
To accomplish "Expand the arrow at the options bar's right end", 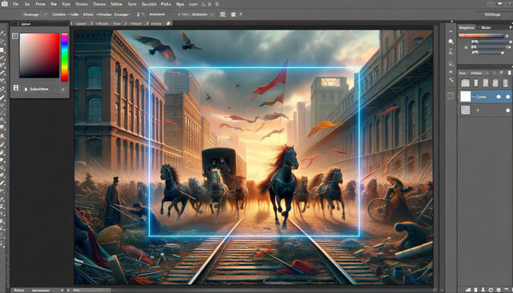I will pos(241,14).
